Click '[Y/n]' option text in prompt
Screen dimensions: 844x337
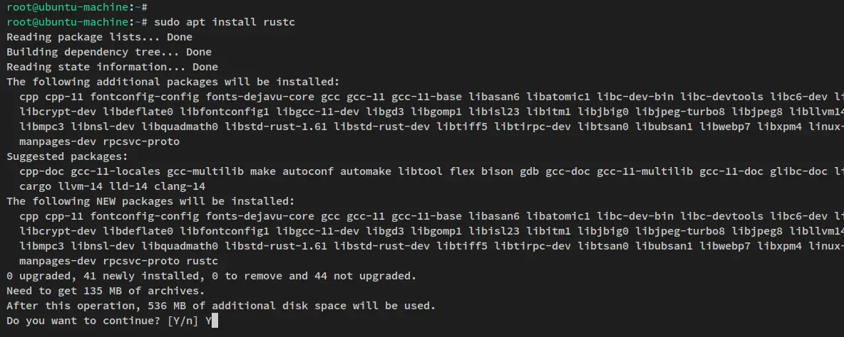(x=182, y=321)
